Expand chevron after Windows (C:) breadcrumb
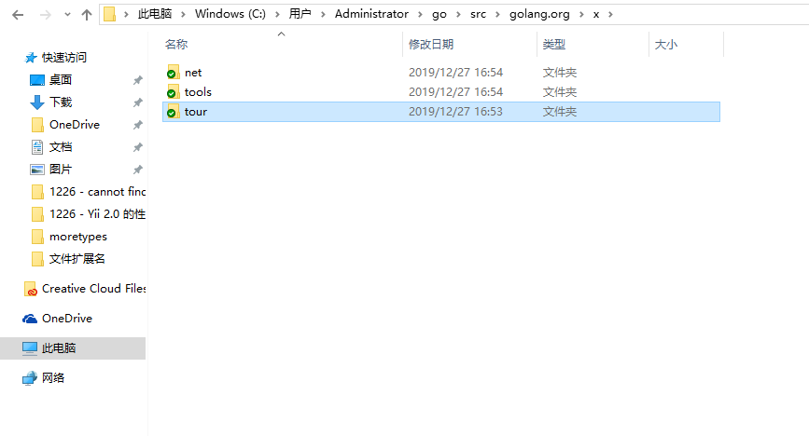The height and width of the screenshot is (436, 809). pyautogui.click(x=277, y=14)
